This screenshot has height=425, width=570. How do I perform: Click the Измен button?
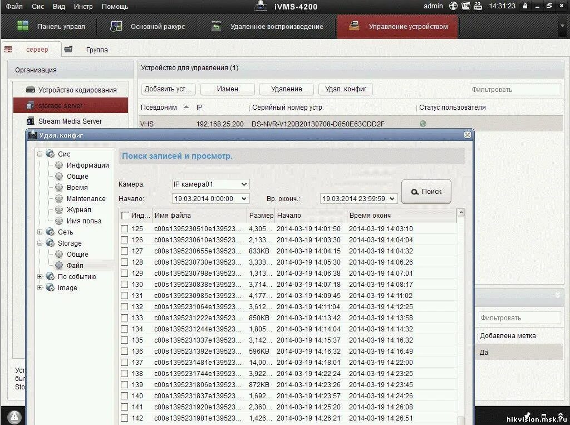pos(228,89)
